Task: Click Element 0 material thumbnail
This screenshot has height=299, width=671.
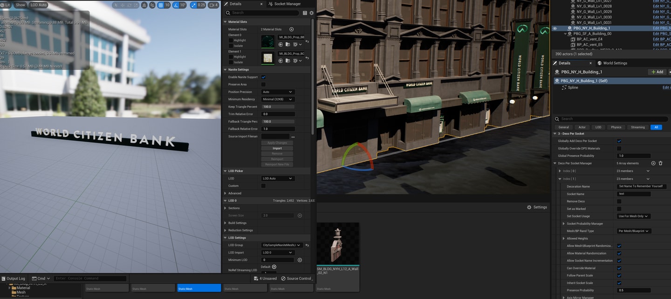Action: (x=268, y=41)
